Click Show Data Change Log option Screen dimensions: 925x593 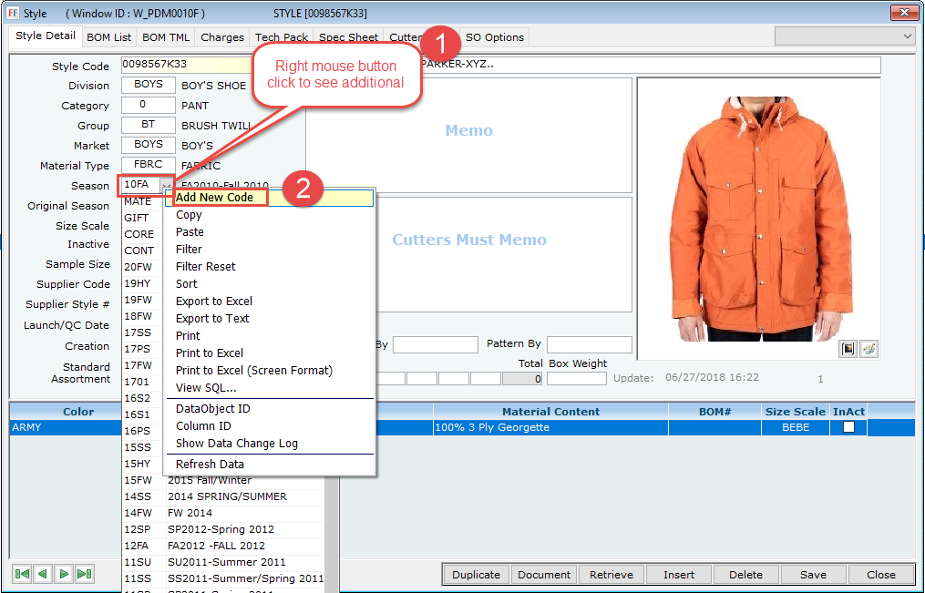pos(237,444)
